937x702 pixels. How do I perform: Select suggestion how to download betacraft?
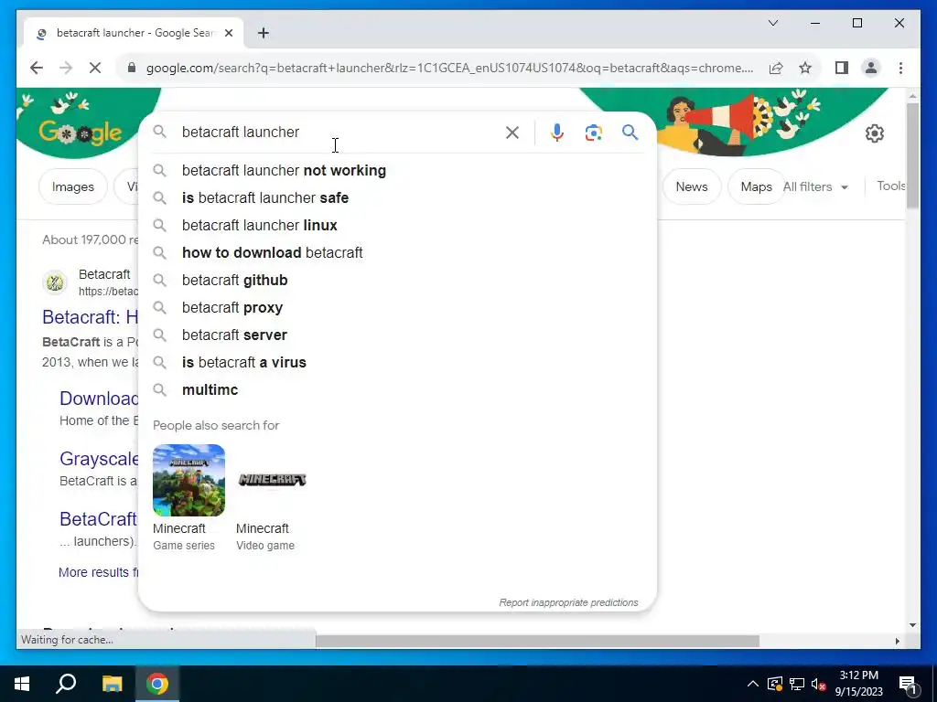[x=397, y=253]
